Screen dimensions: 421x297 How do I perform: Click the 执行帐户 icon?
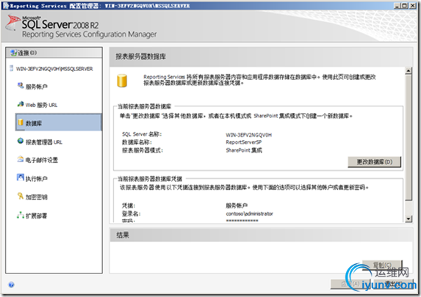coord(21,177)
